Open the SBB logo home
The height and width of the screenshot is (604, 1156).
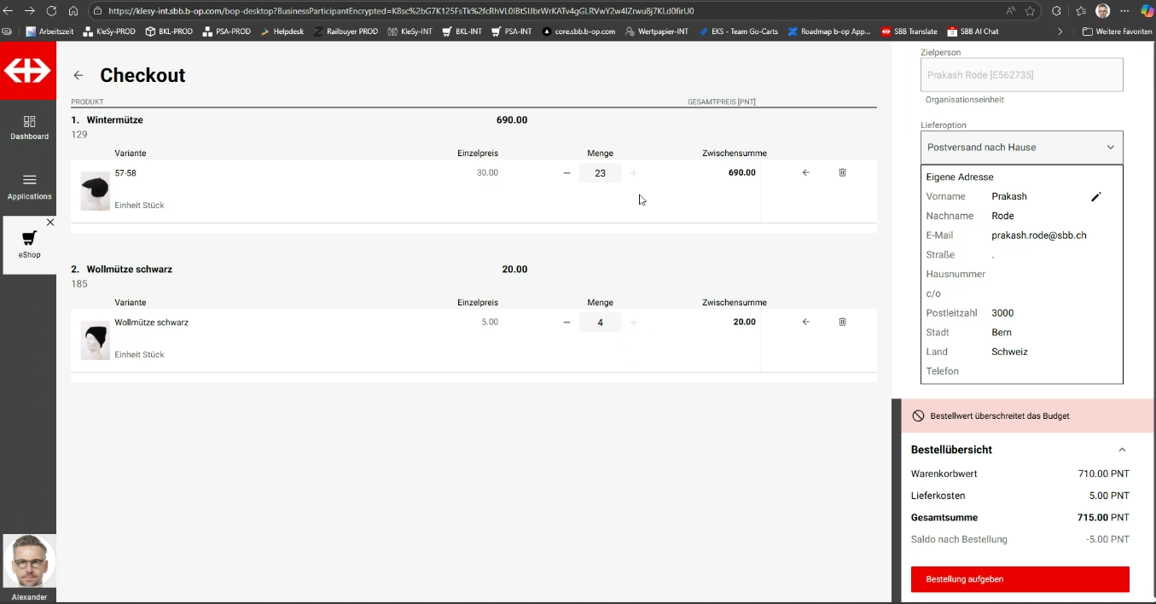(x=27, y=71)
